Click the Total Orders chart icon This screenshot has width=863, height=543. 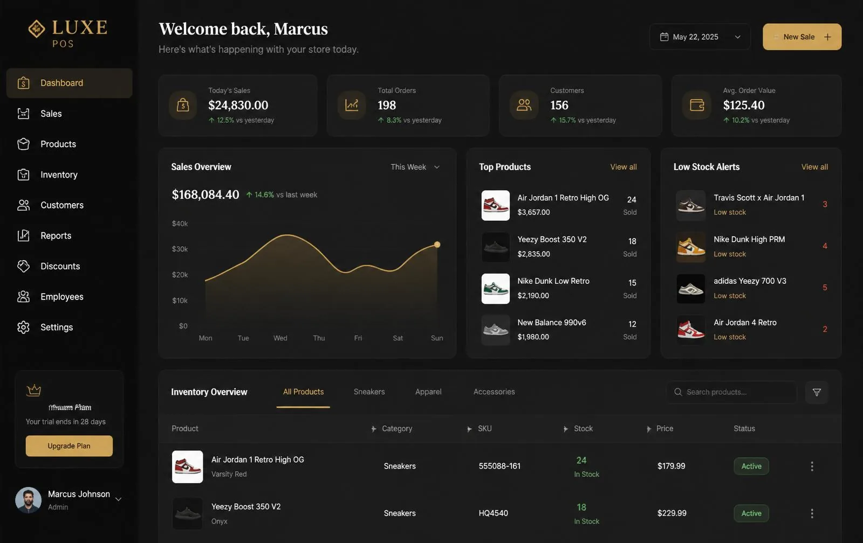352,105
